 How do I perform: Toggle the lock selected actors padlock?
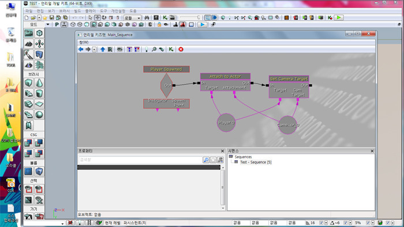click(x=159, y=25)
